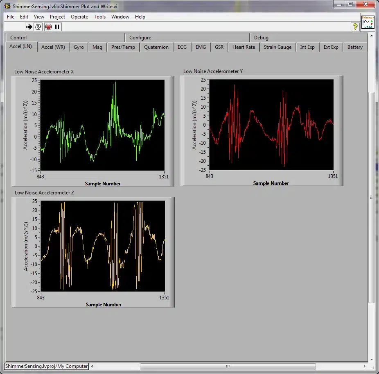Select the Strain Gauge tab
This screenshot has width=379, height=374.
(x=278, y=47)
